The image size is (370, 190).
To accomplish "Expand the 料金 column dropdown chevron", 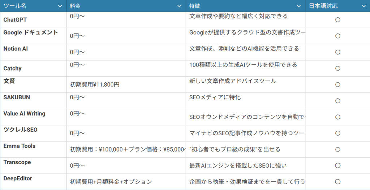I will [x=179, y=6].
